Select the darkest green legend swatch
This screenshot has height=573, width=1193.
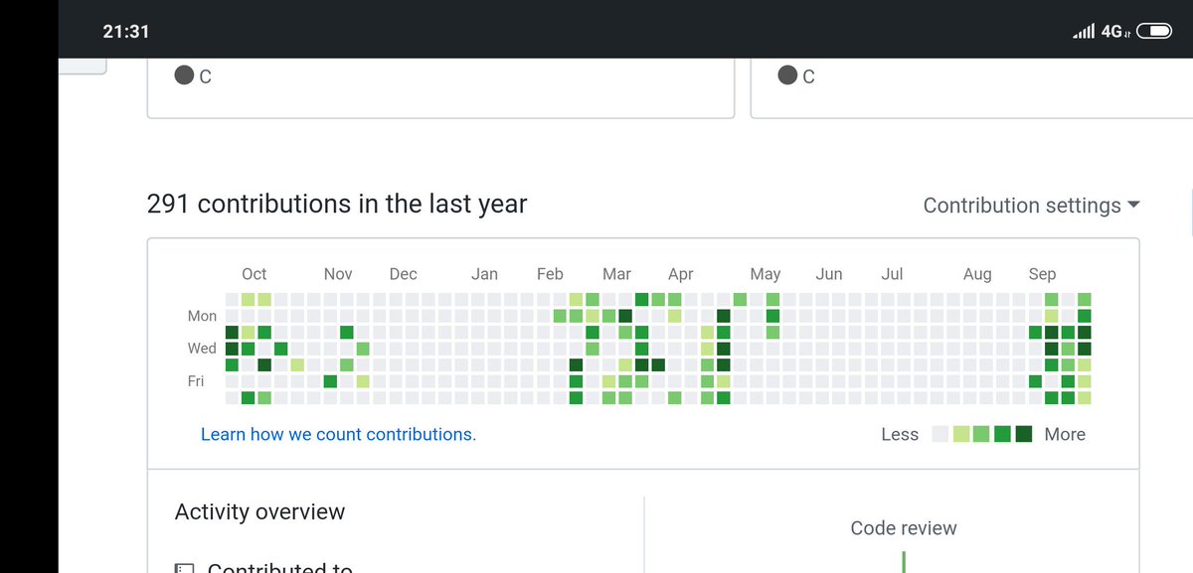coord(1024,434)
